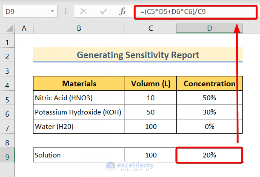Click the formula bar three-dot resize handle
Viewport: 260px width, 177px height.
pos(66,11)
